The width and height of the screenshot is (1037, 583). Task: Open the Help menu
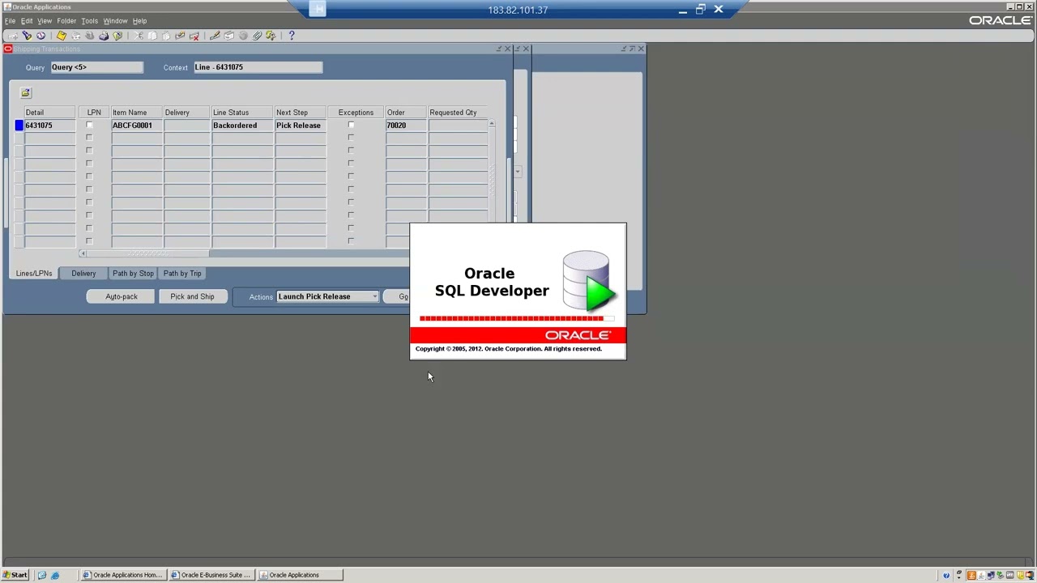tap(139, 21)
